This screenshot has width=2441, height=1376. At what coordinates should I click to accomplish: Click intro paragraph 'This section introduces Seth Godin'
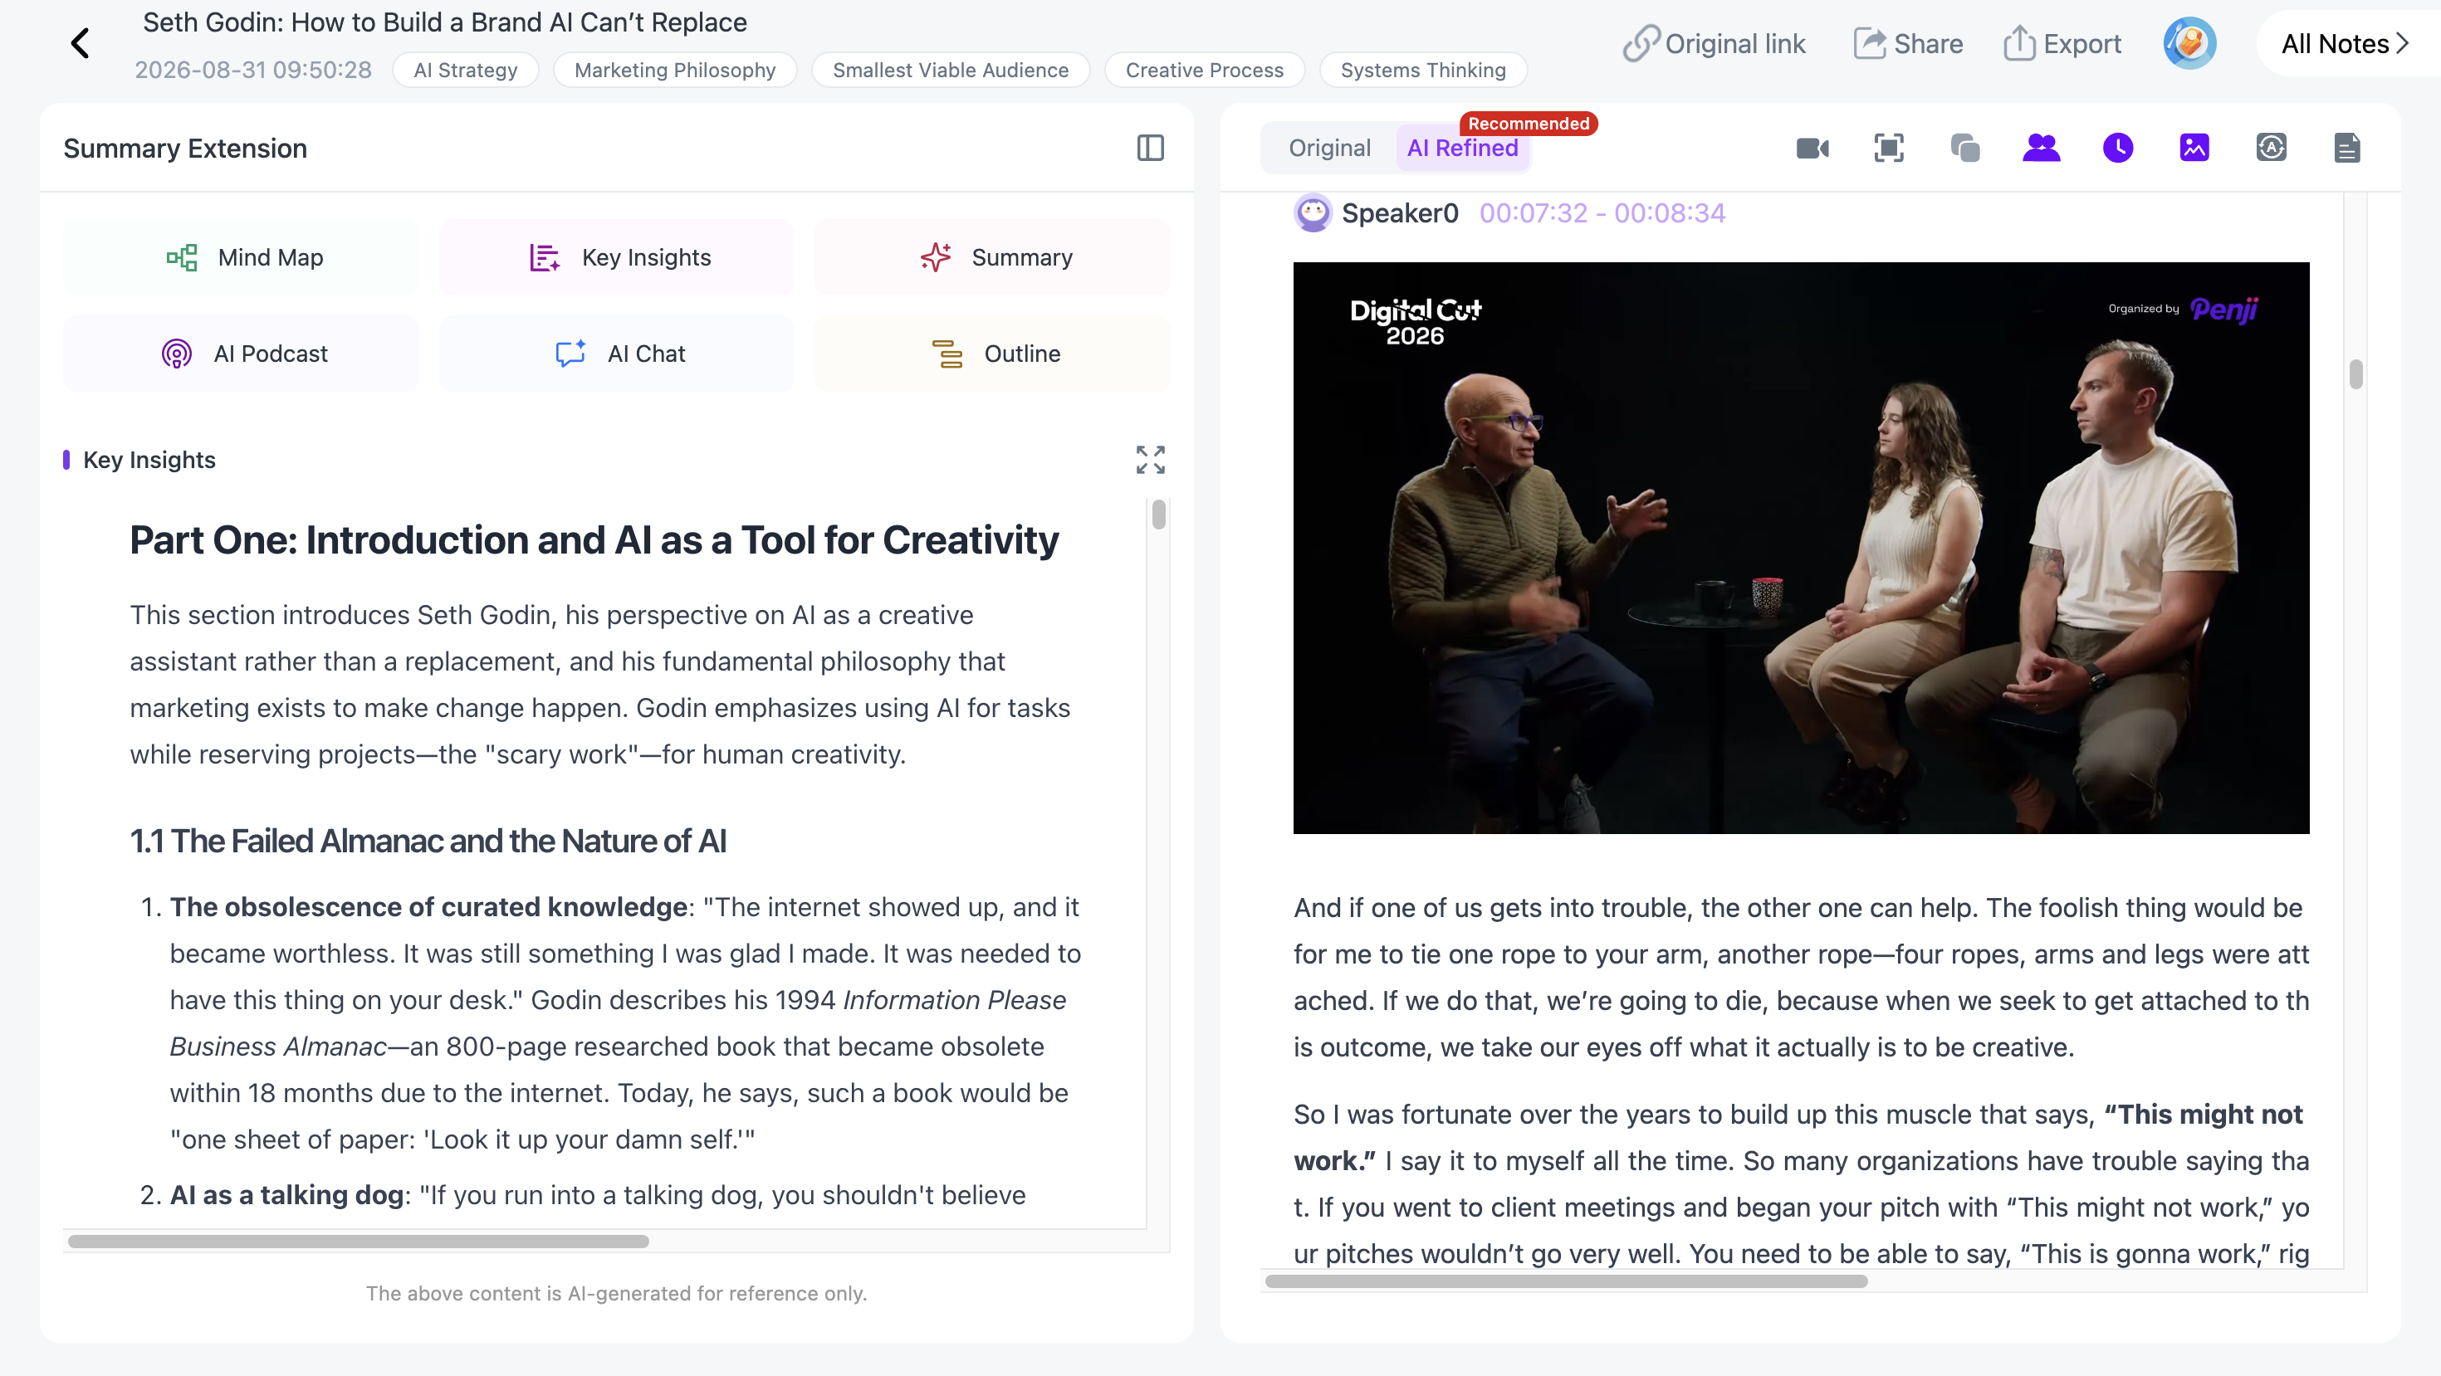coord(602,685)
